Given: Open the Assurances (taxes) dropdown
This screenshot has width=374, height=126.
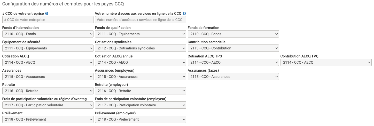Looking at the screenshot, I should pos(233,77).
